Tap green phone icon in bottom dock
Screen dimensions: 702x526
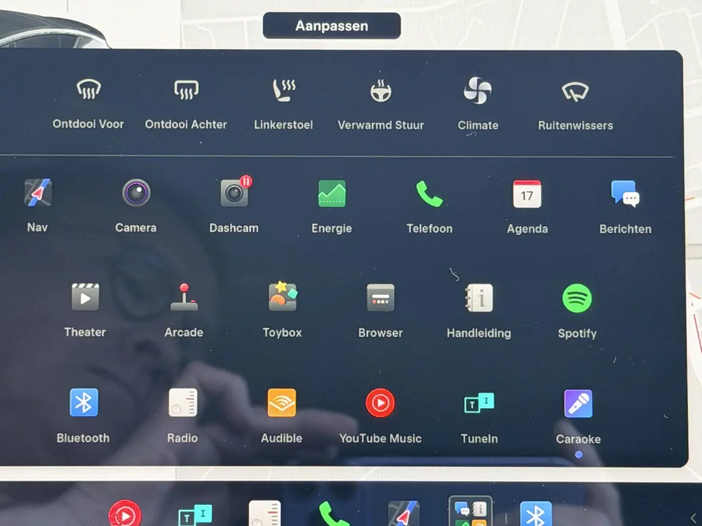[333, 514]
